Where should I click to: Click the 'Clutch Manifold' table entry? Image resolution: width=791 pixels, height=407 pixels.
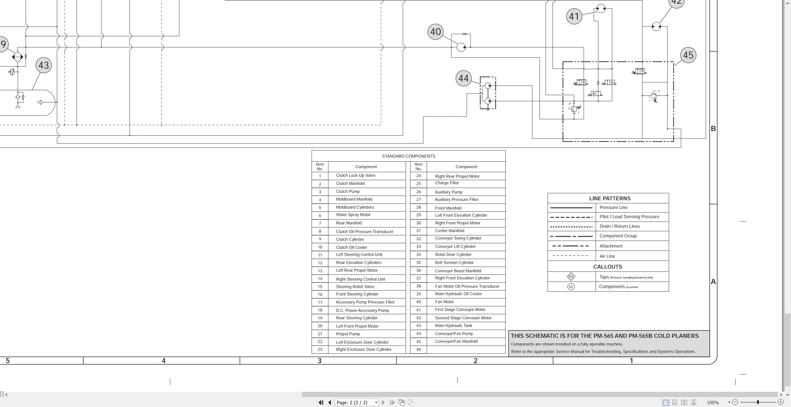(350, 183)
